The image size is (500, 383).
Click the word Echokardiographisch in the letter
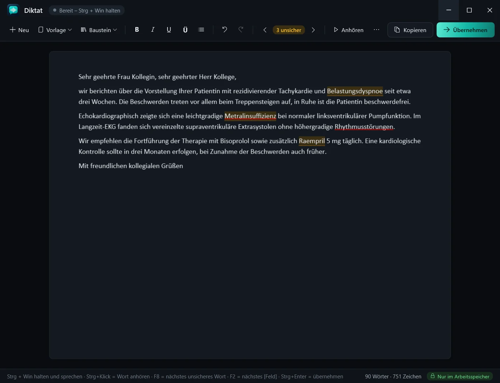point(108,116)
